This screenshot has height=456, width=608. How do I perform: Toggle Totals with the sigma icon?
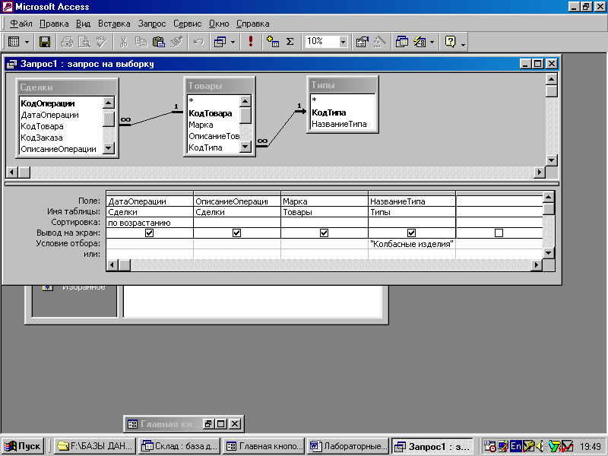290,42
